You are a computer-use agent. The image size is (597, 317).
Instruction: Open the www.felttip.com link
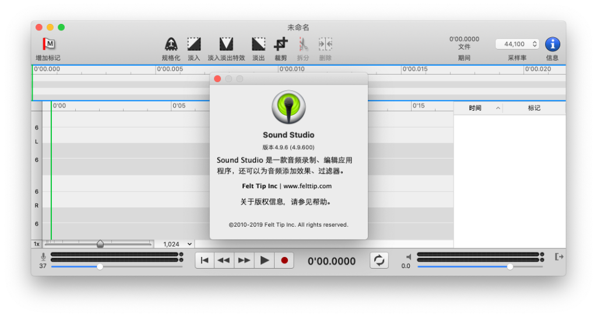pos(307,186)
